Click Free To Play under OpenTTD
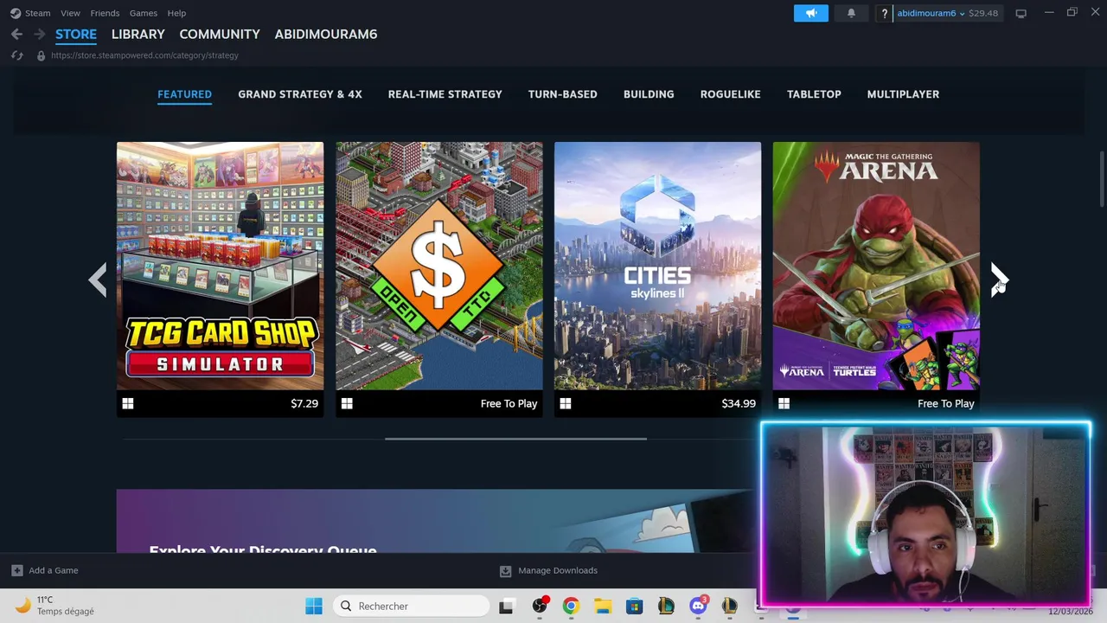Screen dimensions: 1107x623 [x=509, y=403]
